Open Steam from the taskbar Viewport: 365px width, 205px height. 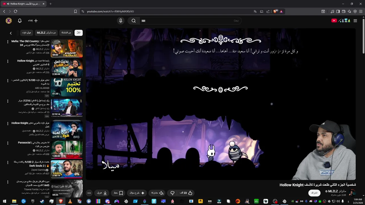(42, 201)
